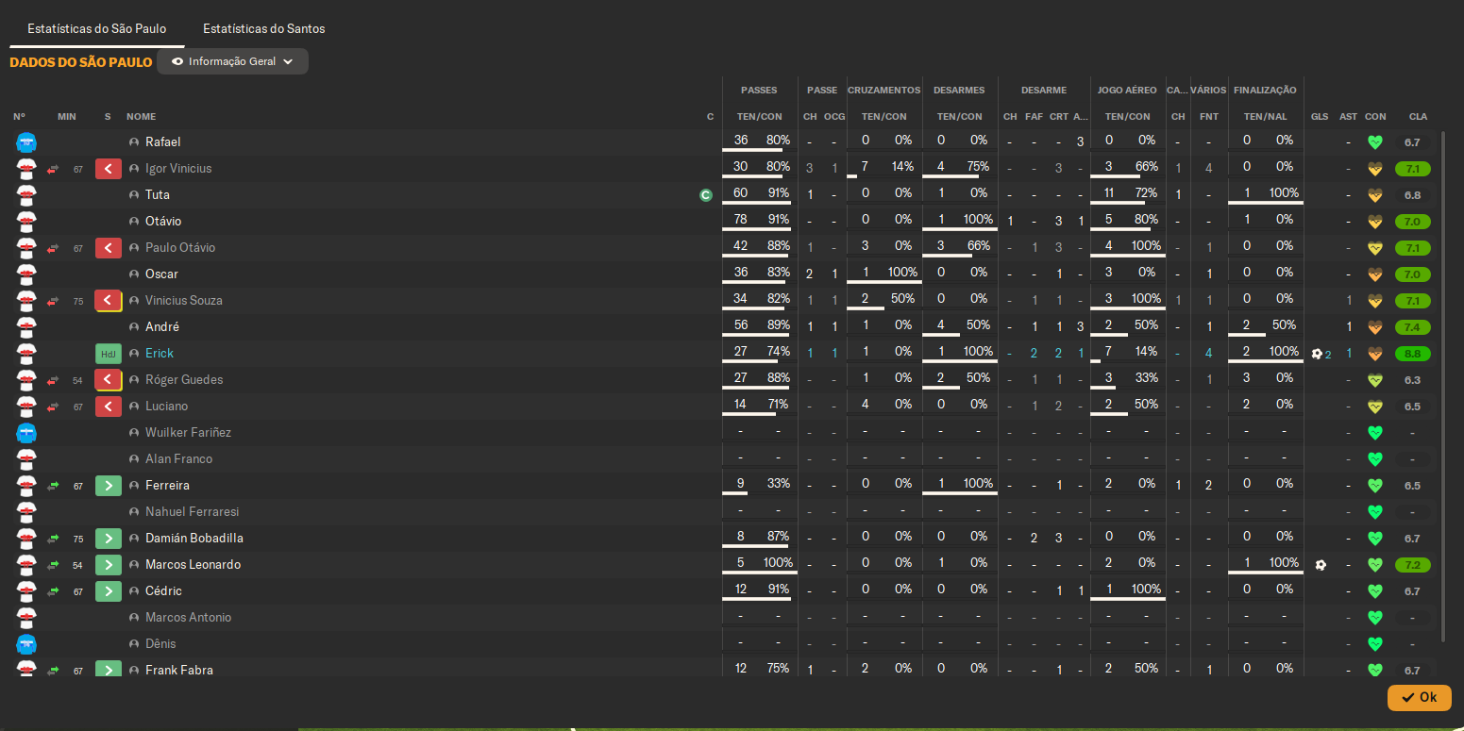Click the DADOS DO SÃO PAULO heading
Viewport: 1464px width, 731px height.
[80, 62]
